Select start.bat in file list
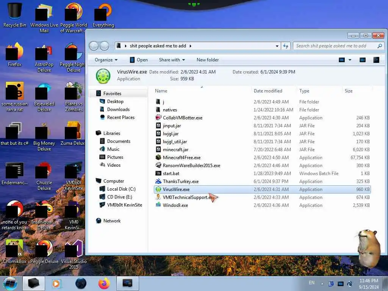The image size is (388, 291). click(x=262, y=174)
